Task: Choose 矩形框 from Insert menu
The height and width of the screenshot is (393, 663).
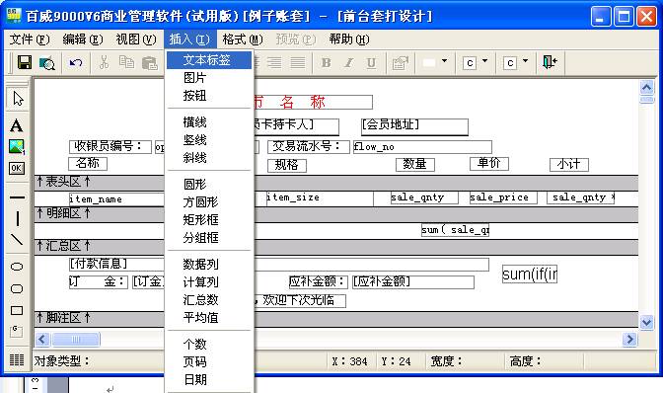Action: pyautogui.click(x=209, y=220)
